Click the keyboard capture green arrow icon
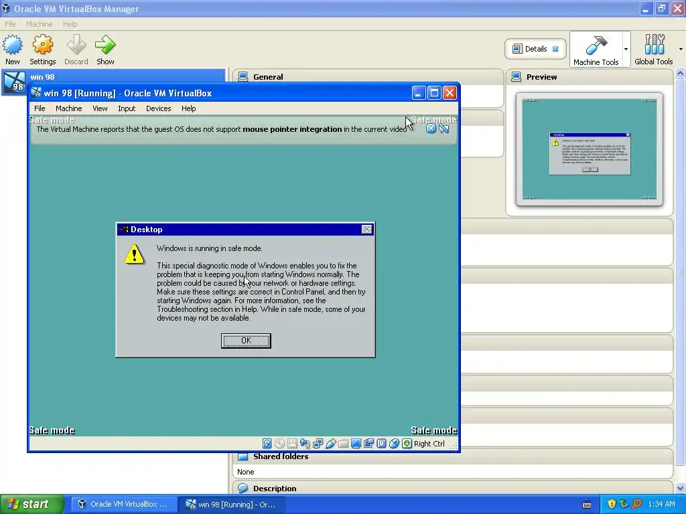This screenshot has width=686, height=514. click(407, 444)
